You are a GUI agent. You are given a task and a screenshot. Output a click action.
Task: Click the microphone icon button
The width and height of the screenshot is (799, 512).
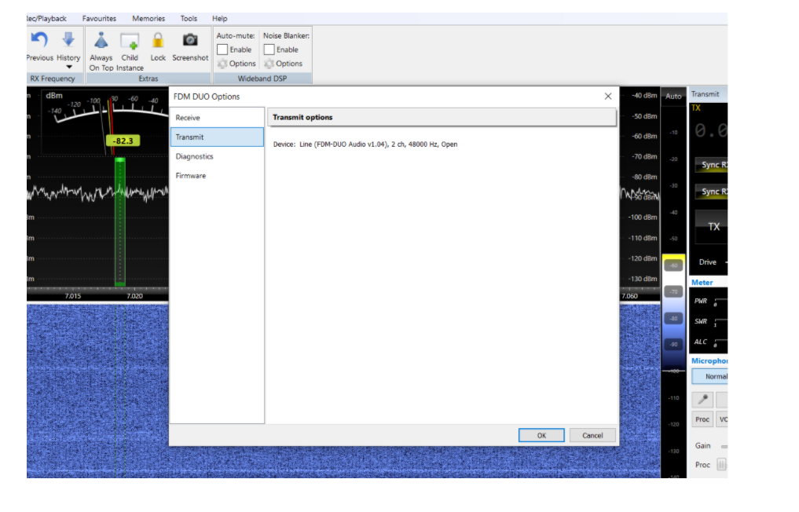(702, 400)
